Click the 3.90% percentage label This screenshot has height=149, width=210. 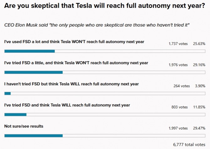pyautogui.click(x=200, y=86)
